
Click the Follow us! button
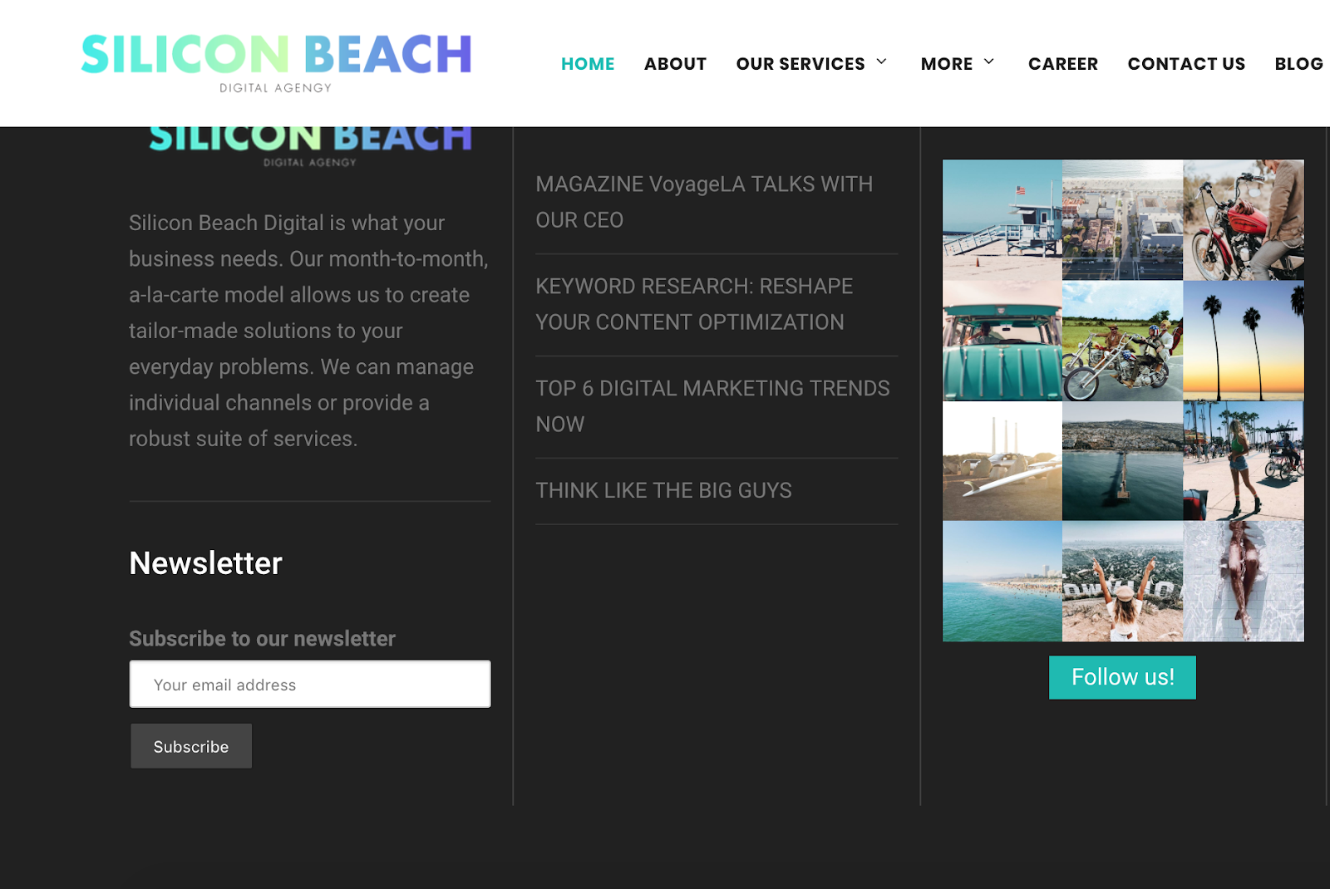point(1122,677)
